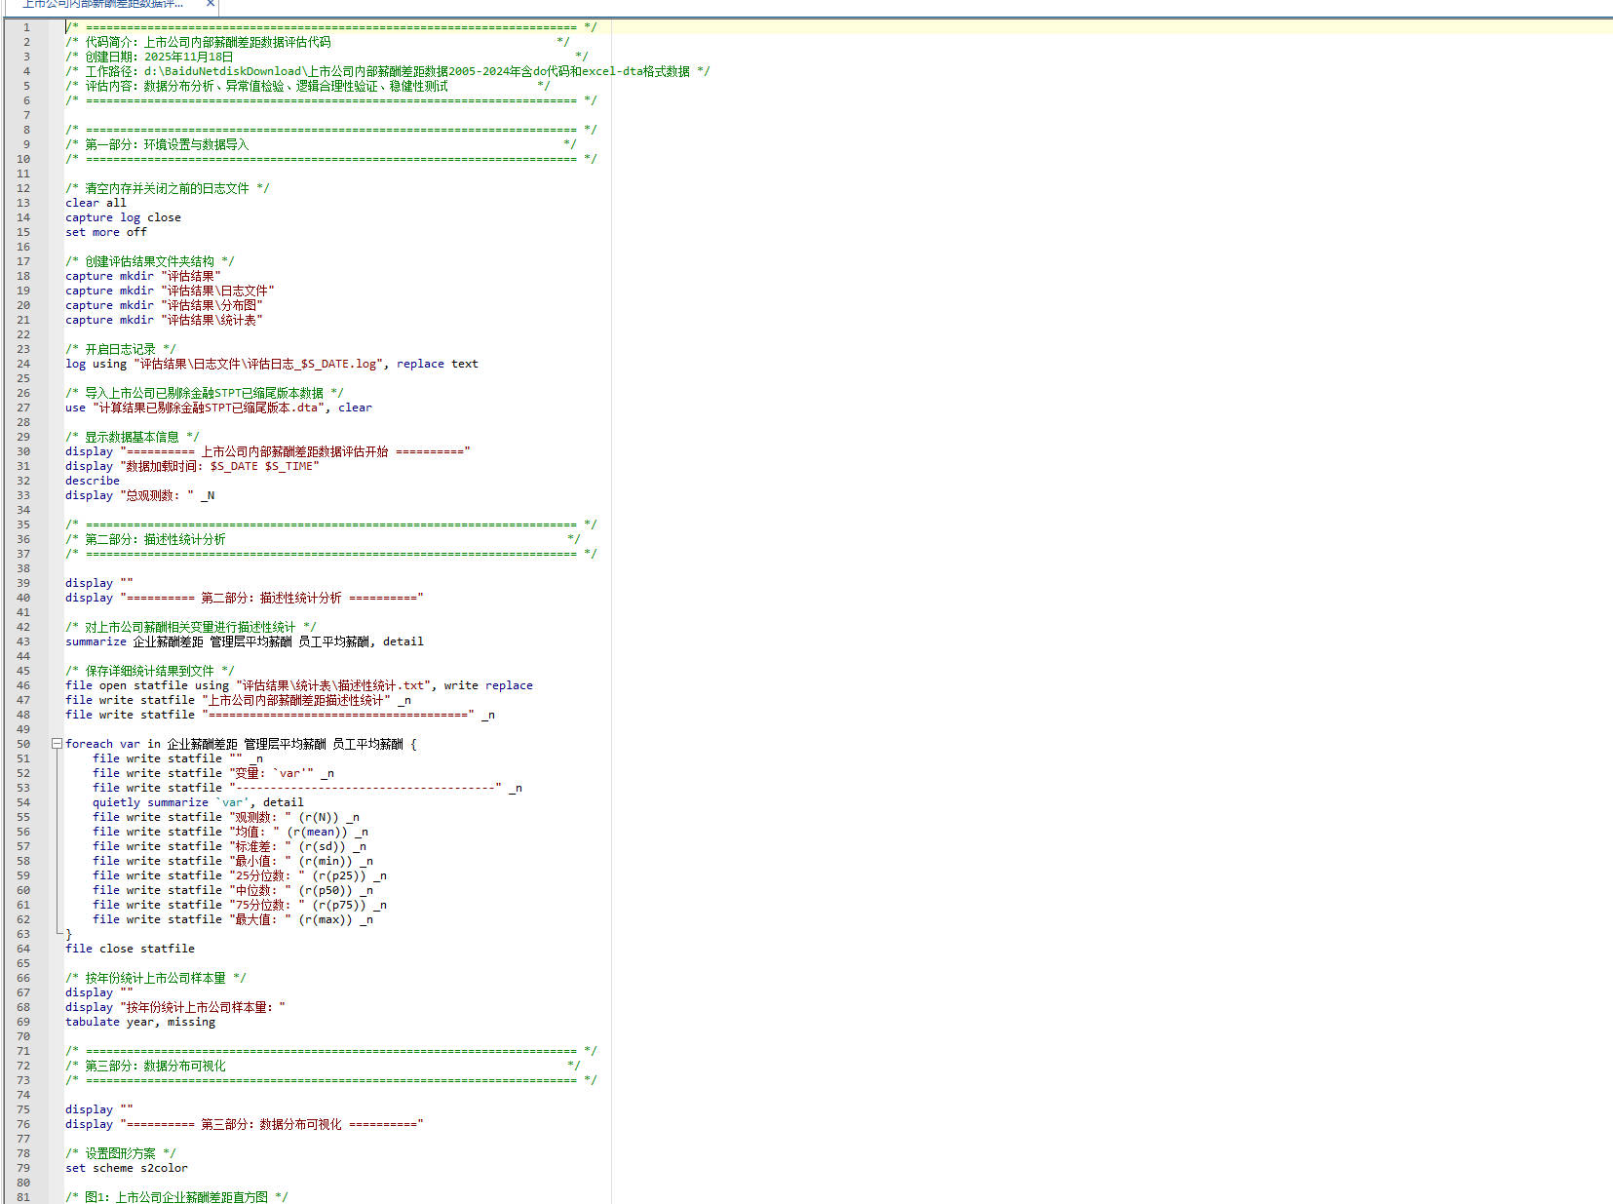The width and height of the screenshot is (1613, 1204).
Task: Click the comment '对上市公司薪酬相关变量进行描述性统计'
Action: tap(191, 627)
